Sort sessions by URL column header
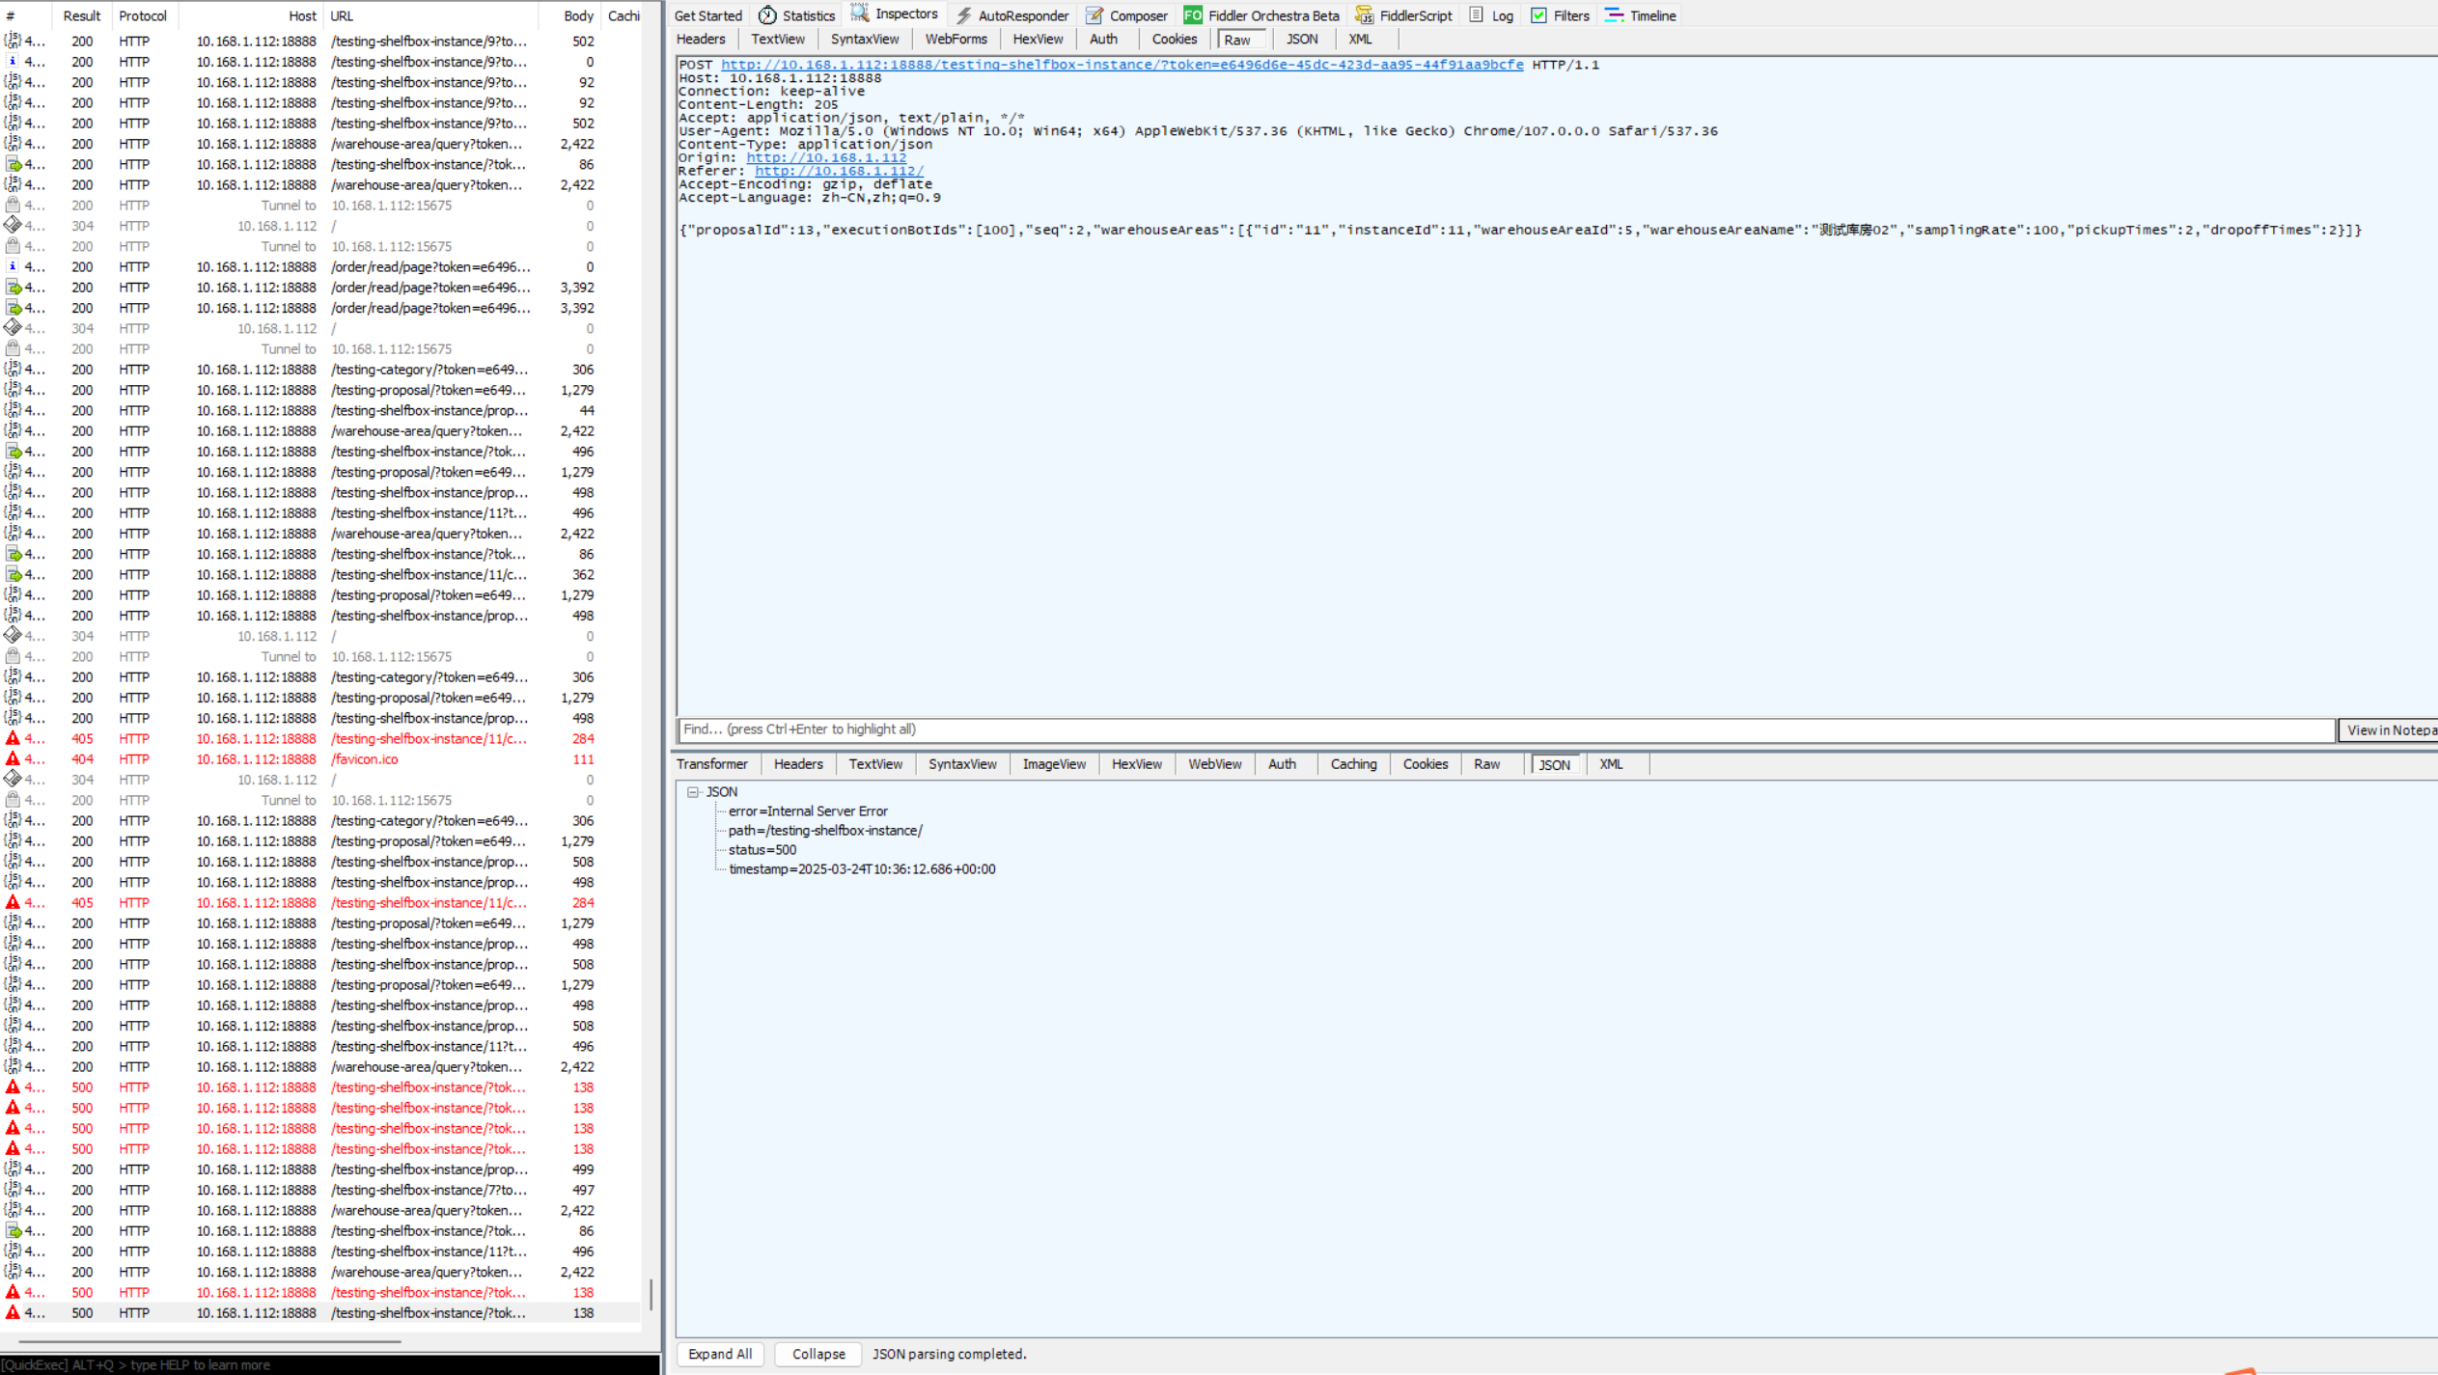Viewport: 2438px width, 1375px height. pos(432,15)
